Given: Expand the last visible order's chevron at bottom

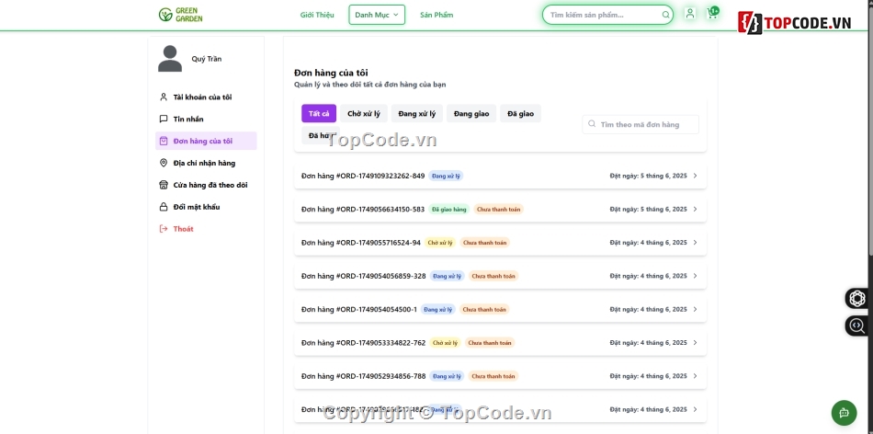Looking at the screenshot, I should 695,409.
